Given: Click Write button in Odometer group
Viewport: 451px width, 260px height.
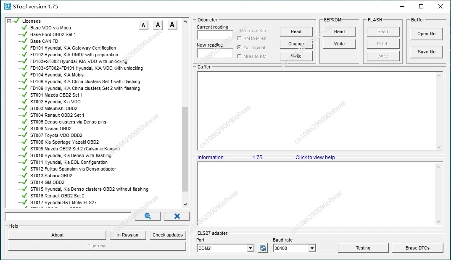Looking at the screenshot, I should click(x=296, y=56).
